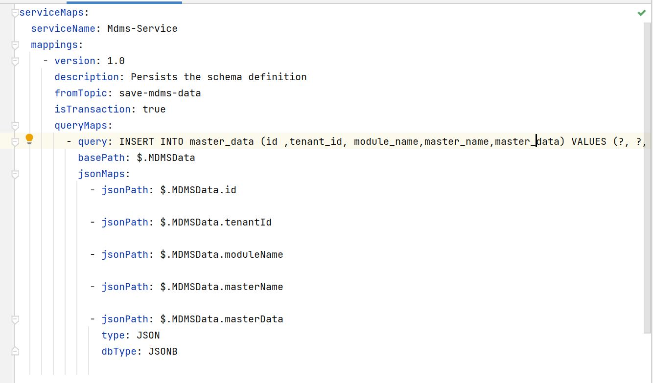Click the description key
The height and width of the screenshot is (383, 653).
(x=86, y=77)
